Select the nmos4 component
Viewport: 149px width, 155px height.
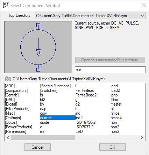(116, 118)
